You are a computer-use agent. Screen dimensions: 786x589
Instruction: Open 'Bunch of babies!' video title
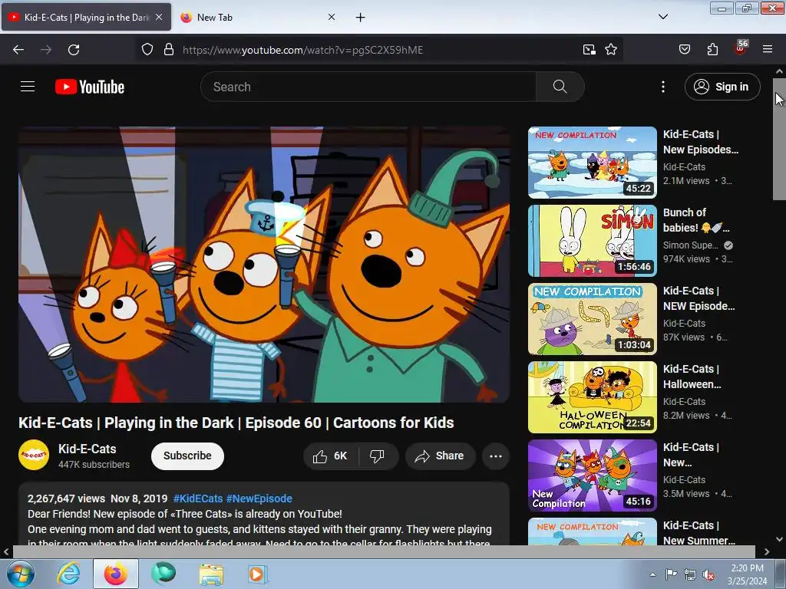click(x=695, y=220)
